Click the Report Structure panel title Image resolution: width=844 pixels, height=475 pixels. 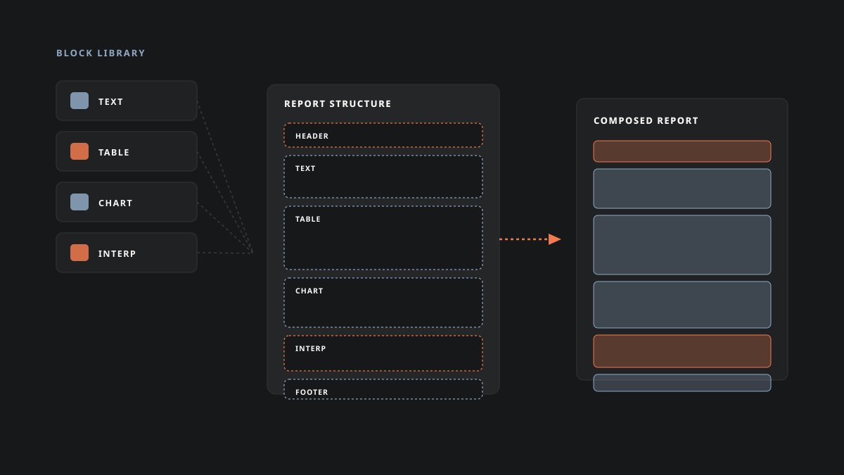(x=338, y=103)
